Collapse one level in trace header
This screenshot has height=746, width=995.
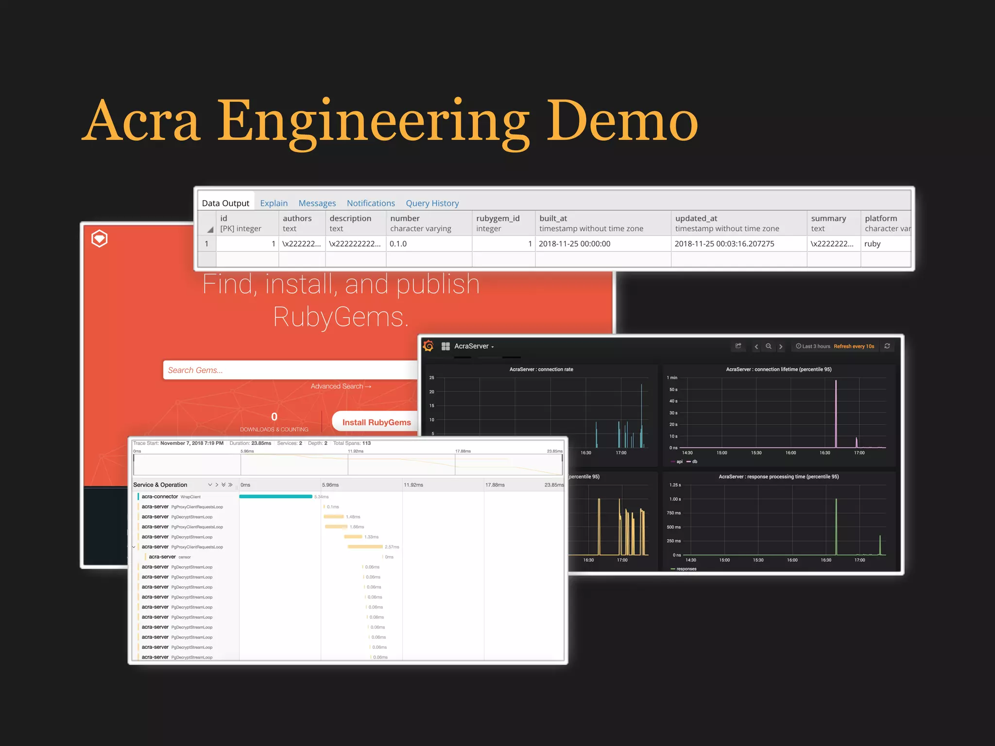point(217,485)
